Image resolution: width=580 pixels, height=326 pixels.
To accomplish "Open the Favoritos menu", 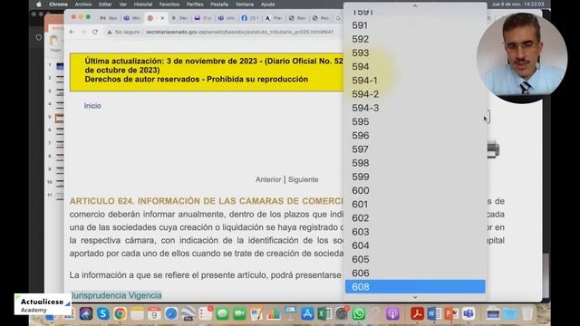I will point(169,5).
